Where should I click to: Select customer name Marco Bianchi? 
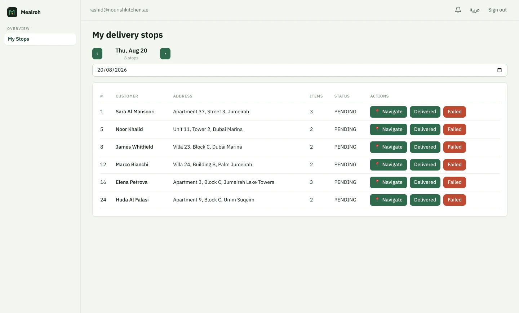pyautogui.click(x=132, y=165)
